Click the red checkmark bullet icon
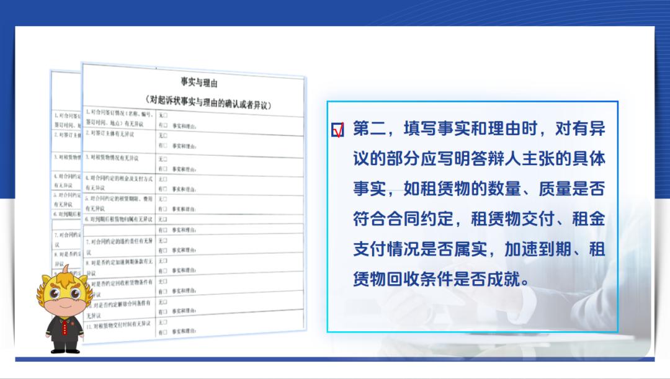The image size is (670, 379). [337, 130]
